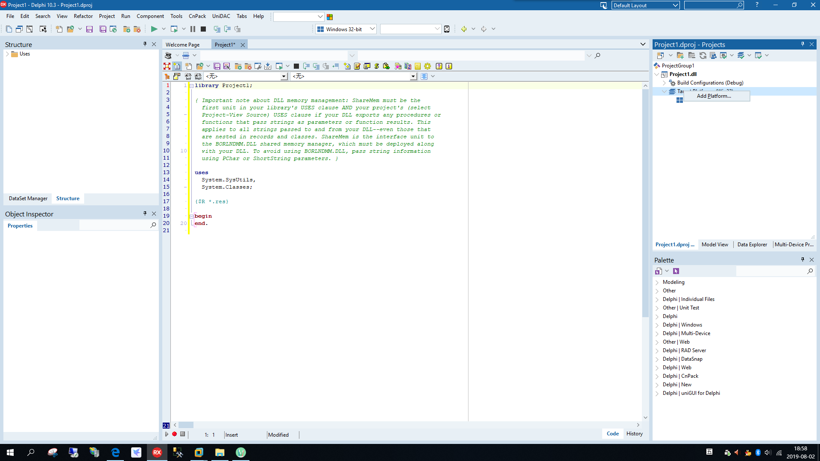Viewport: 820px width, 461px height.
Task: Click the green Run button in main toolbar
Action: 154,29
